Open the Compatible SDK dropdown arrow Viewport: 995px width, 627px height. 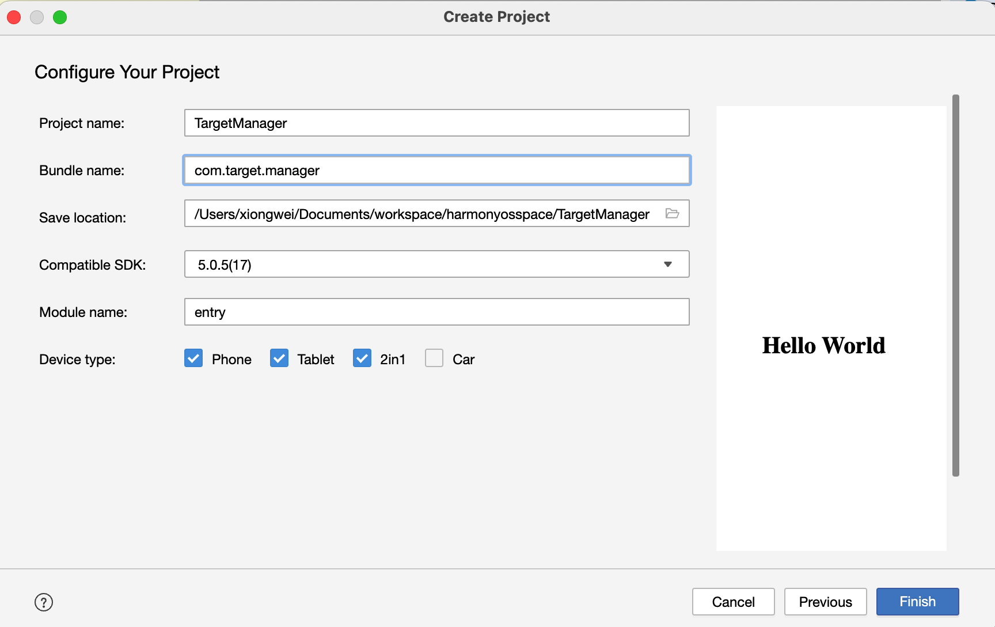pos(668,265)
